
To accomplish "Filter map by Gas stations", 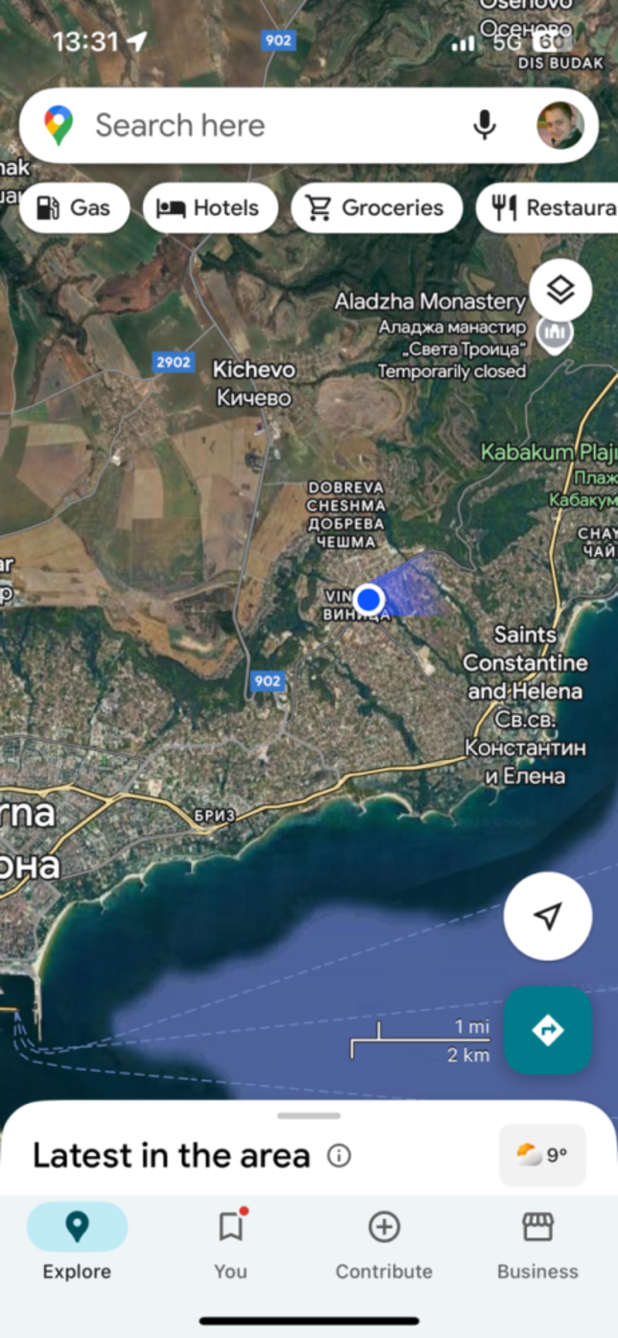I will 74,208.
